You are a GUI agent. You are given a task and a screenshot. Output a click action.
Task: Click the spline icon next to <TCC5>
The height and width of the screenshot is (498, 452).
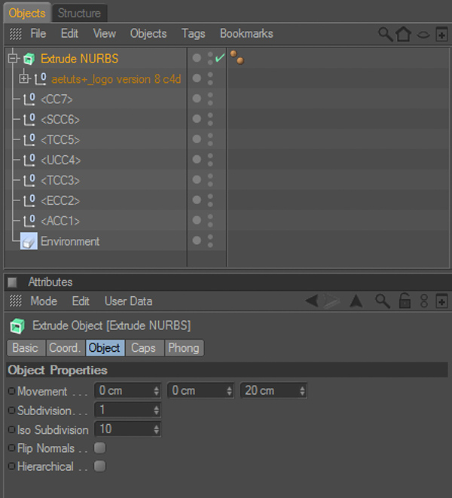click(29, 140)
